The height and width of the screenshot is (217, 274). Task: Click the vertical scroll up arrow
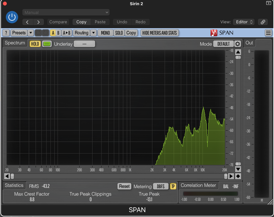pos(238,52)
